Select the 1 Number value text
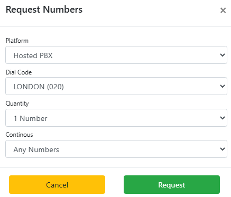 pyautogui.click(x=31, y=118)
